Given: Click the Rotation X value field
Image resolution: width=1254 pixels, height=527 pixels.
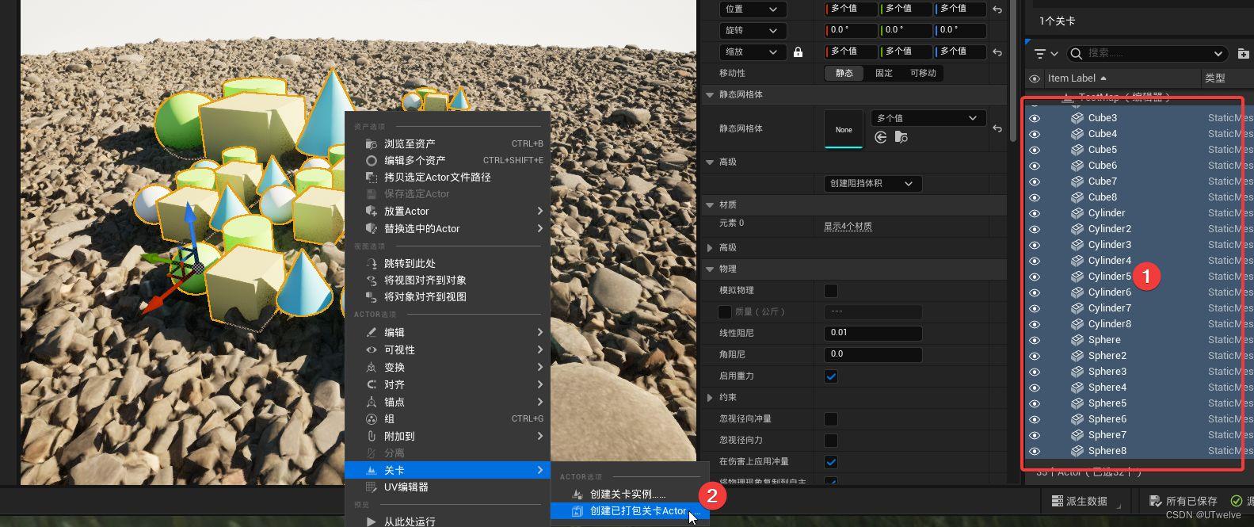Looking at the screenshot, I should (x=851, y=31).
